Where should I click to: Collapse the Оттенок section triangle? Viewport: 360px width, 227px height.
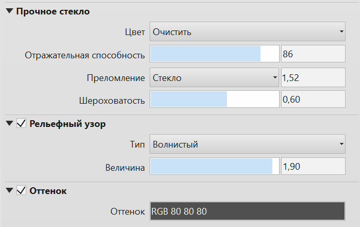tap(9, 191)
